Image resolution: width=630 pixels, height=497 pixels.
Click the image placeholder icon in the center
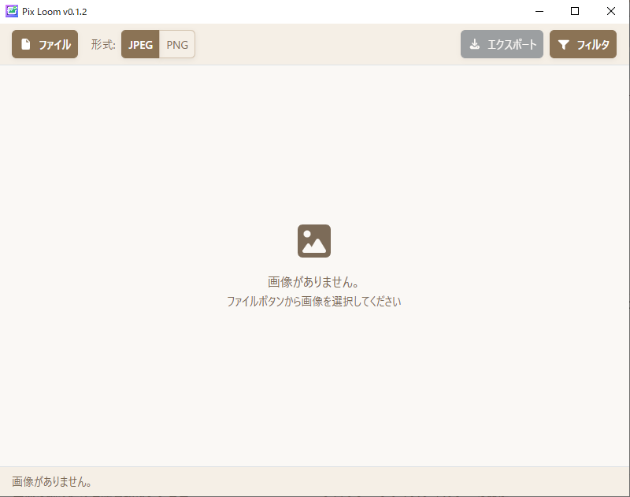(x=314, y=240)
